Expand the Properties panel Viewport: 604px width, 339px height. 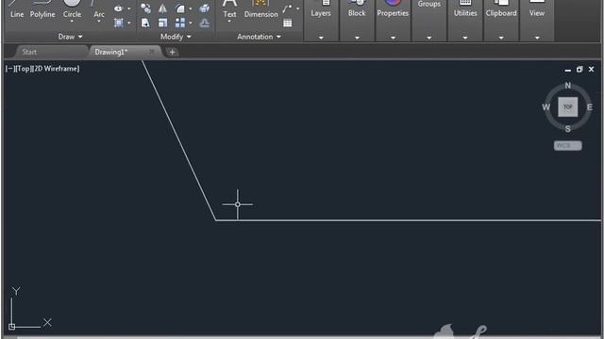point(393,38)
